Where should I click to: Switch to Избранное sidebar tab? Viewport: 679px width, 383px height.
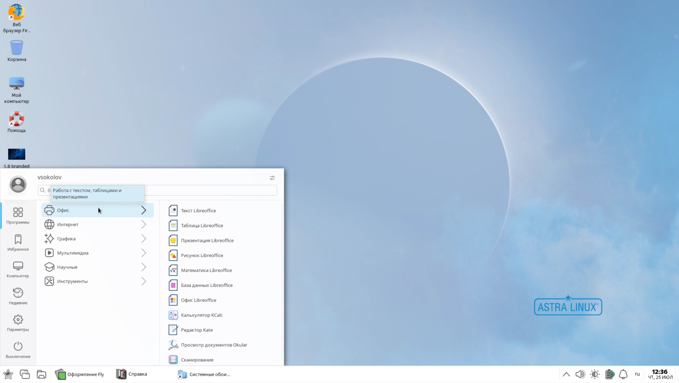[x=18, y=243]
